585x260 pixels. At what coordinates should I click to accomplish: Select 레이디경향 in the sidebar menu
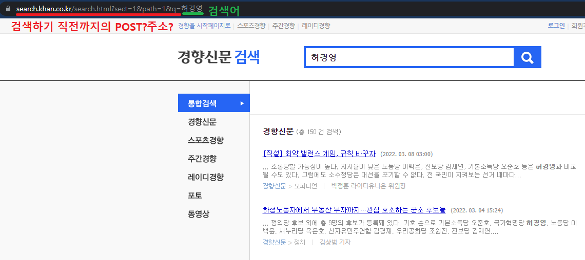206,177
